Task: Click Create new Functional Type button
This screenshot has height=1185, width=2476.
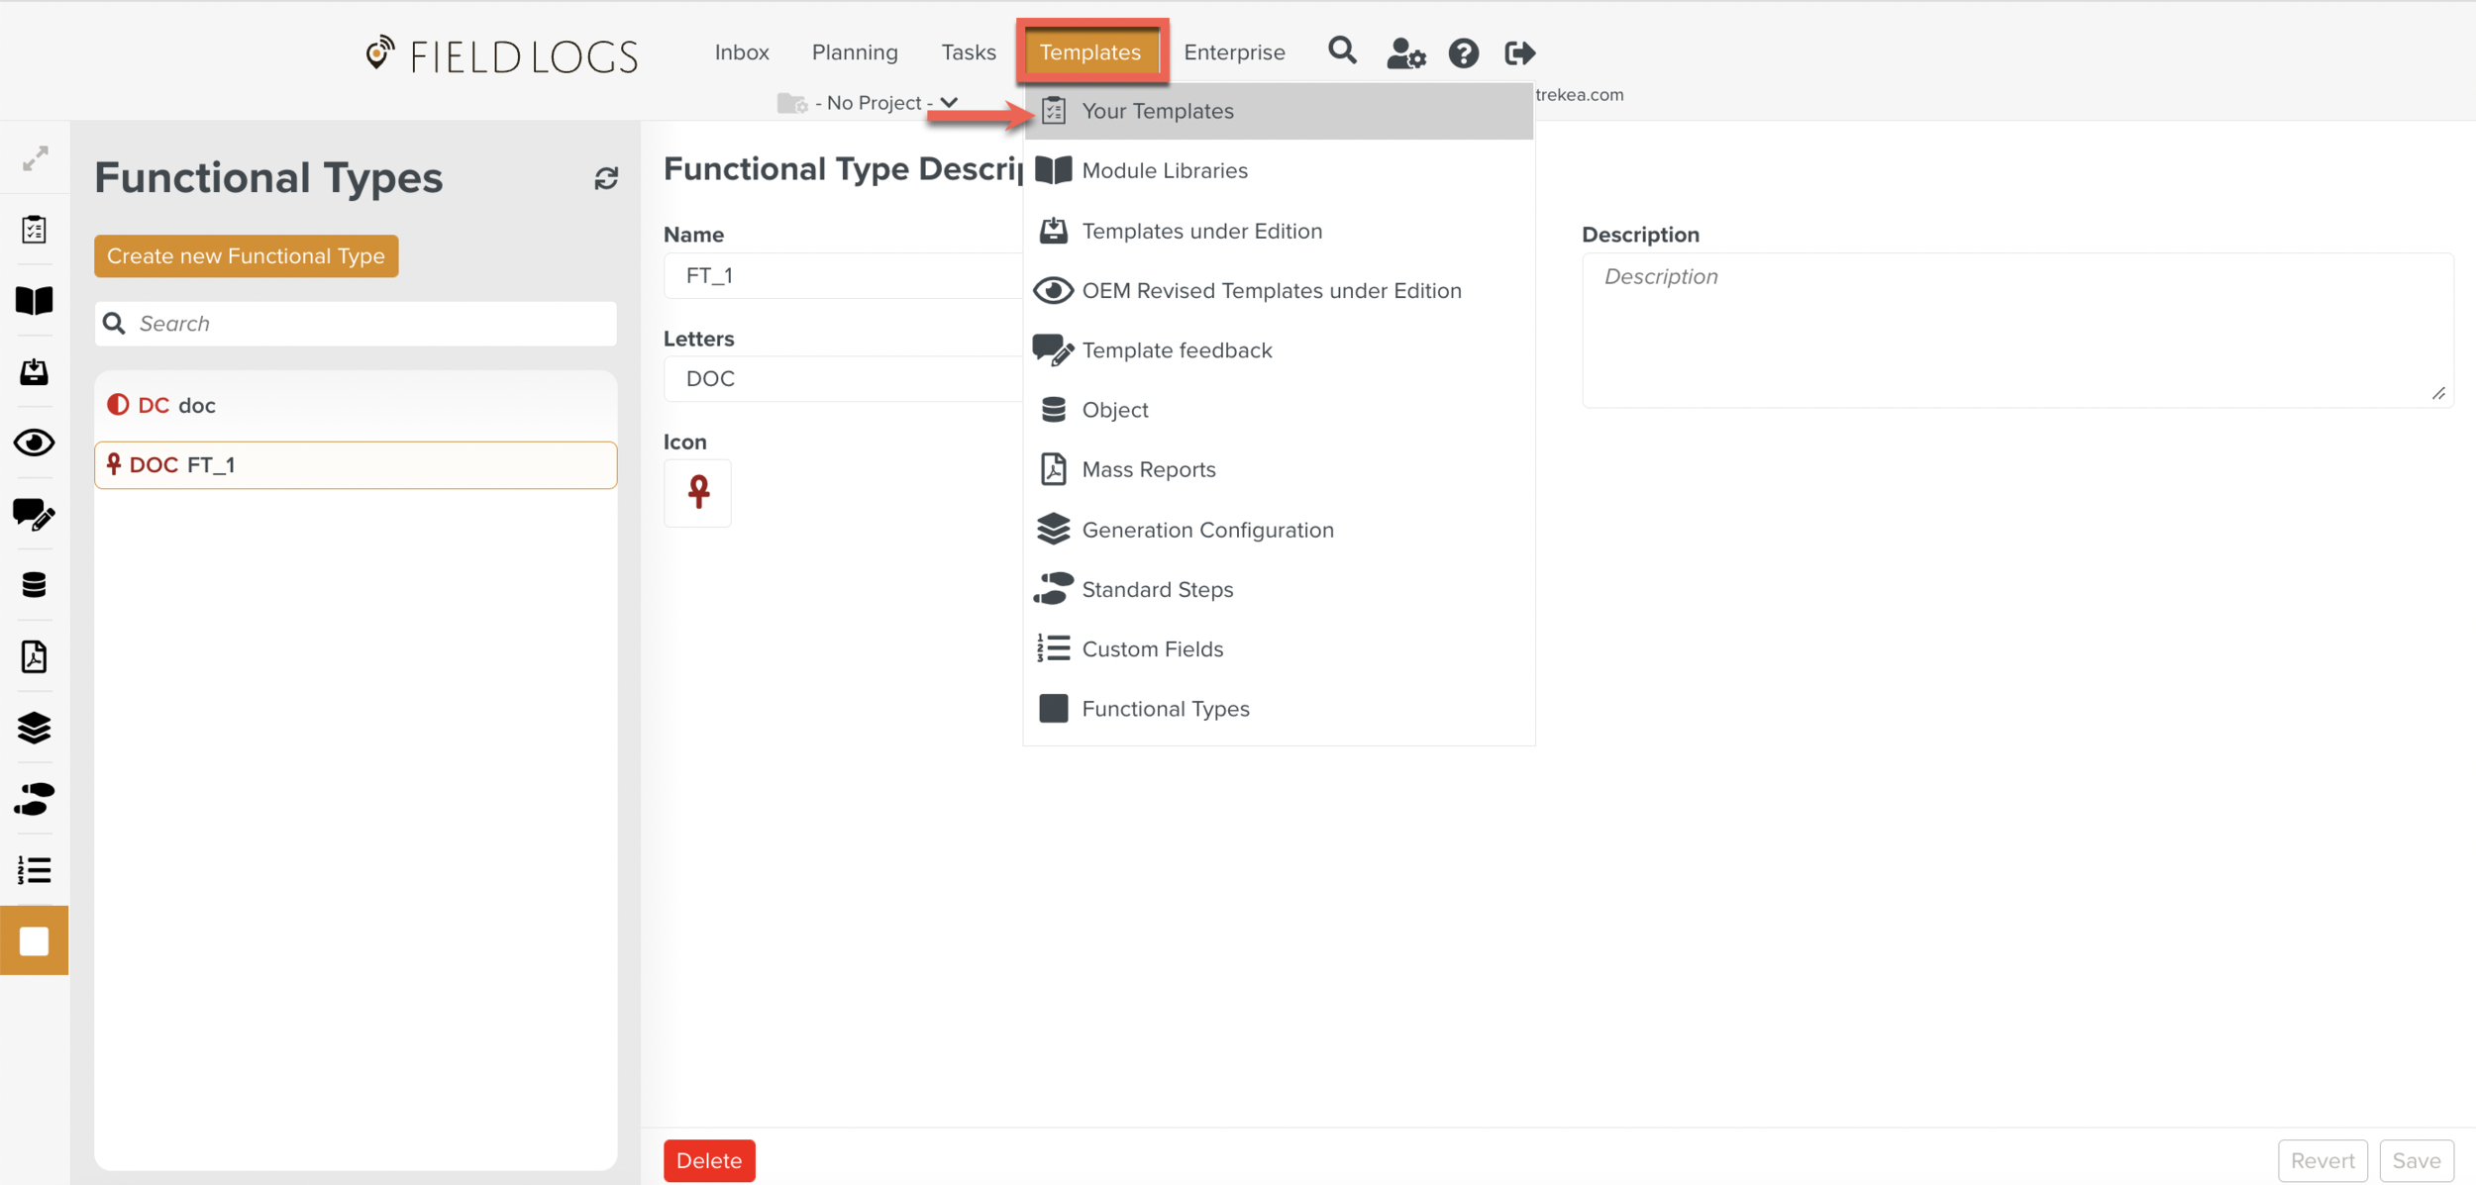Action: [x=246, y=256]
